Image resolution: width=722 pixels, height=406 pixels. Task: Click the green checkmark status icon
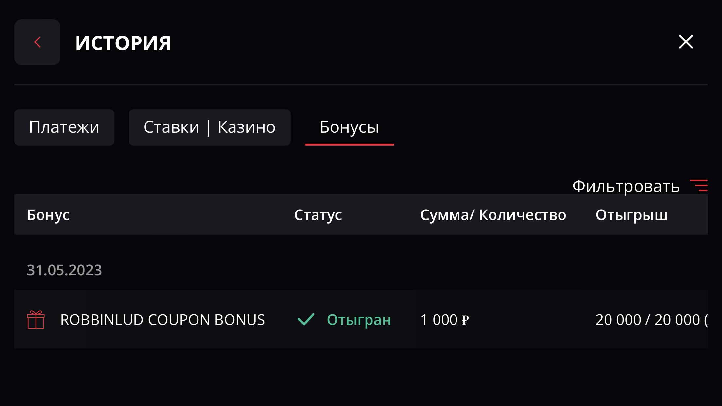coord(306,319)
